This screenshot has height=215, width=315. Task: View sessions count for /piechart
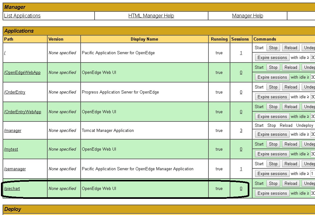pyautogui.click(x=241, y=188)
